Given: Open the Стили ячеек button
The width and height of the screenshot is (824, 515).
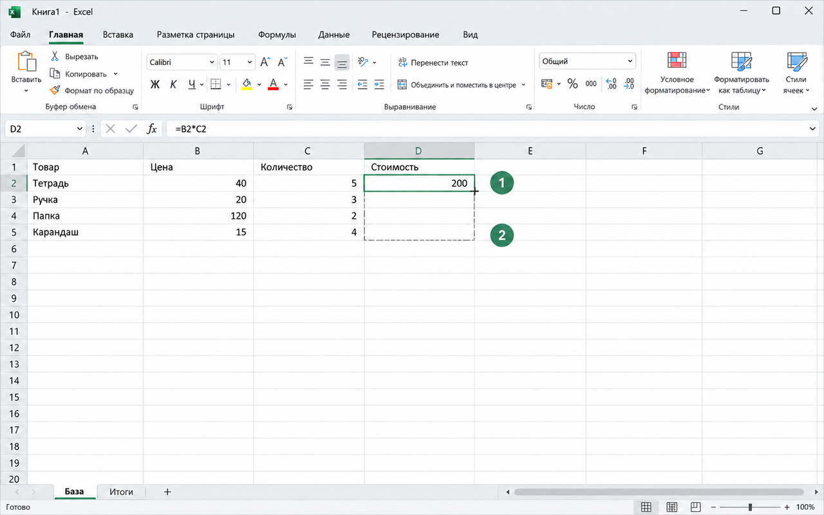Looking at the screenshot, I should pos(797,73).
